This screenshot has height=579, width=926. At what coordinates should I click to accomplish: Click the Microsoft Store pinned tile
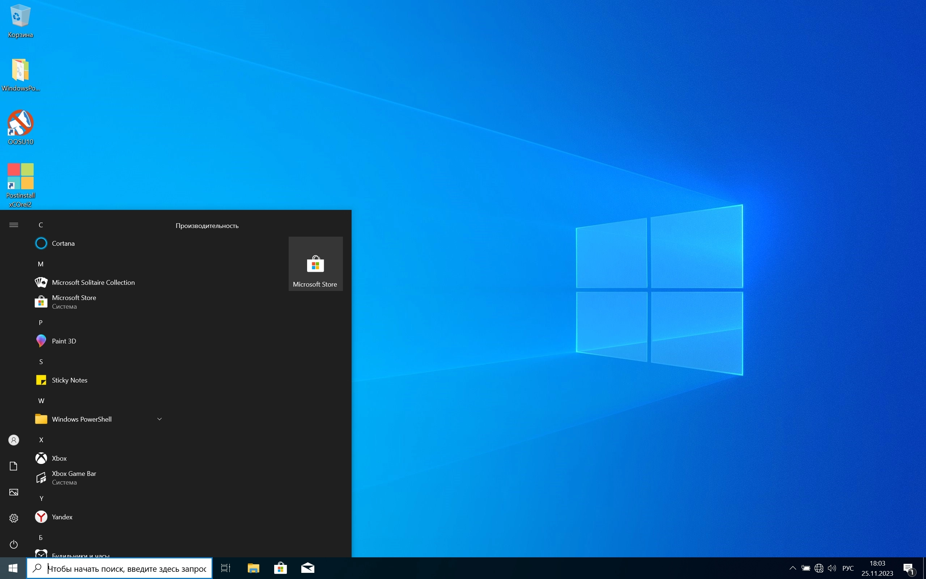coord(315,264)
